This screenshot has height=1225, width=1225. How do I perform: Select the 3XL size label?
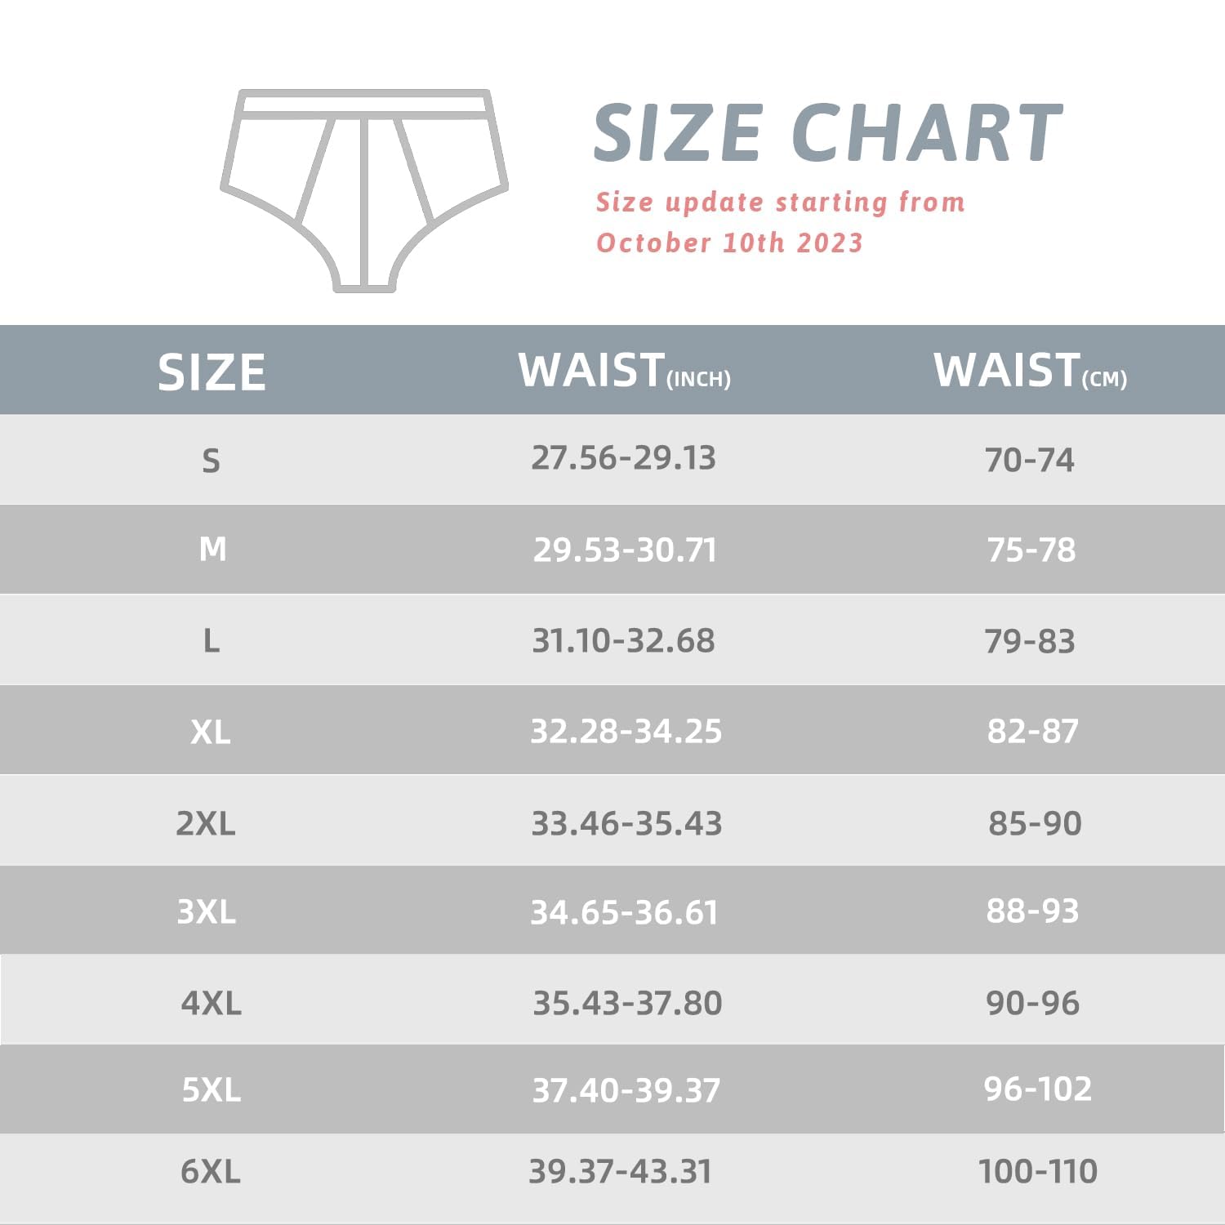(x=207, y=911)
